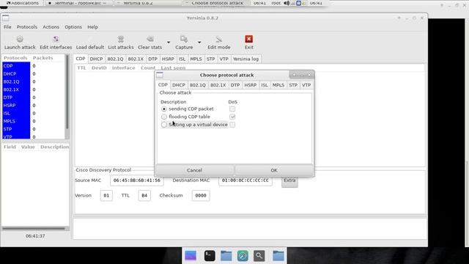Toggle the DoS checkbox for flooding CDP table
The image size is (469, 264).
point(232,117)
